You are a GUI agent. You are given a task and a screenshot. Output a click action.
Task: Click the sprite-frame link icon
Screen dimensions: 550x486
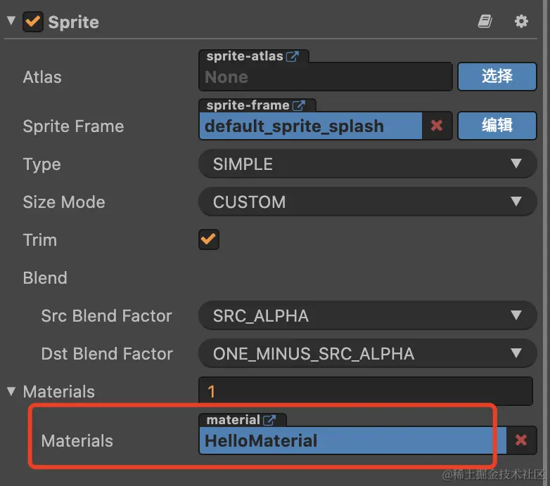click(x=299, y=105)
